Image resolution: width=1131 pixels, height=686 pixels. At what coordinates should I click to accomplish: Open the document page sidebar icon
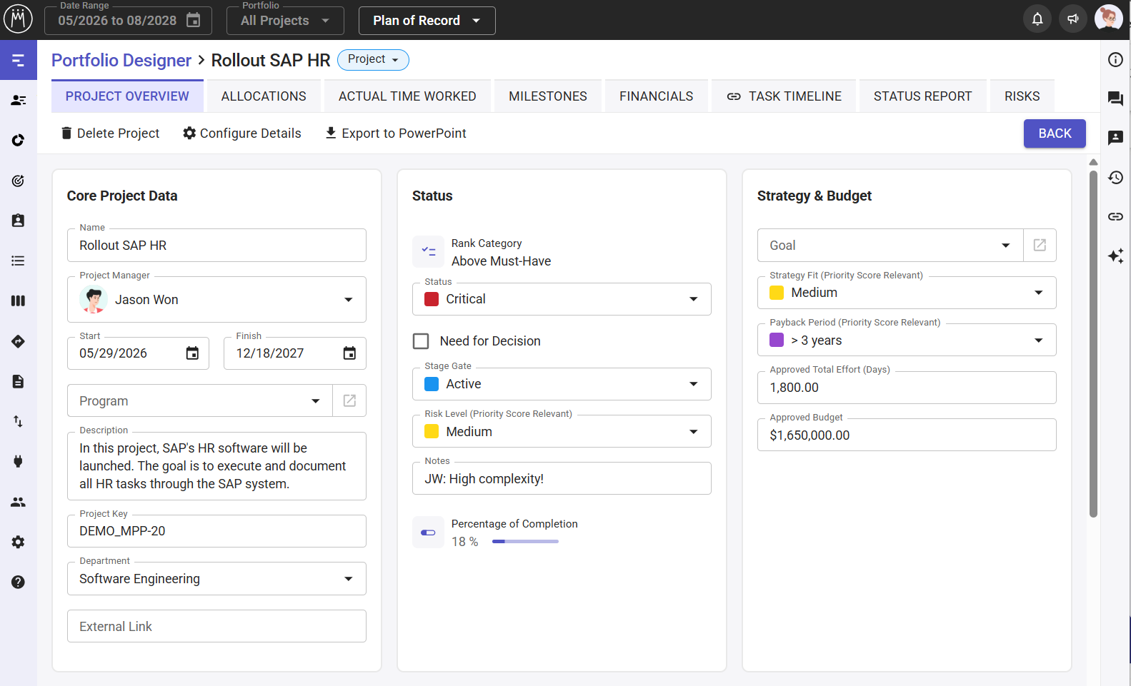[x=19, y=381]
